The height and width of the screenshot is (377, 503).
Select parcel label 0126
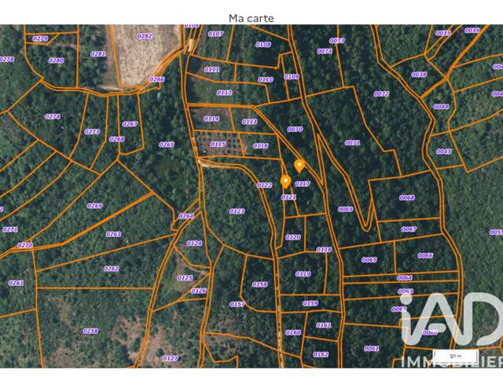[x=199, y=291]
